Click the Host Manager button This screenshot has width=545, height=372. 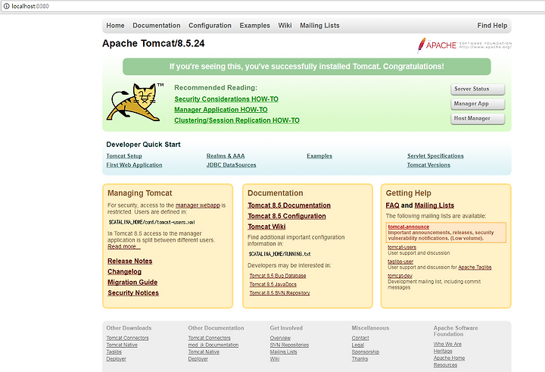click(x=478, y=119)
